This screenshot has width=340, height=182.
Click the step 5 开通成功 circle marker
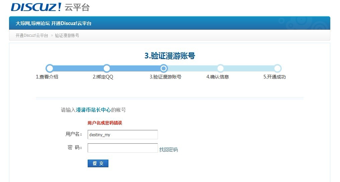point(277,68)
